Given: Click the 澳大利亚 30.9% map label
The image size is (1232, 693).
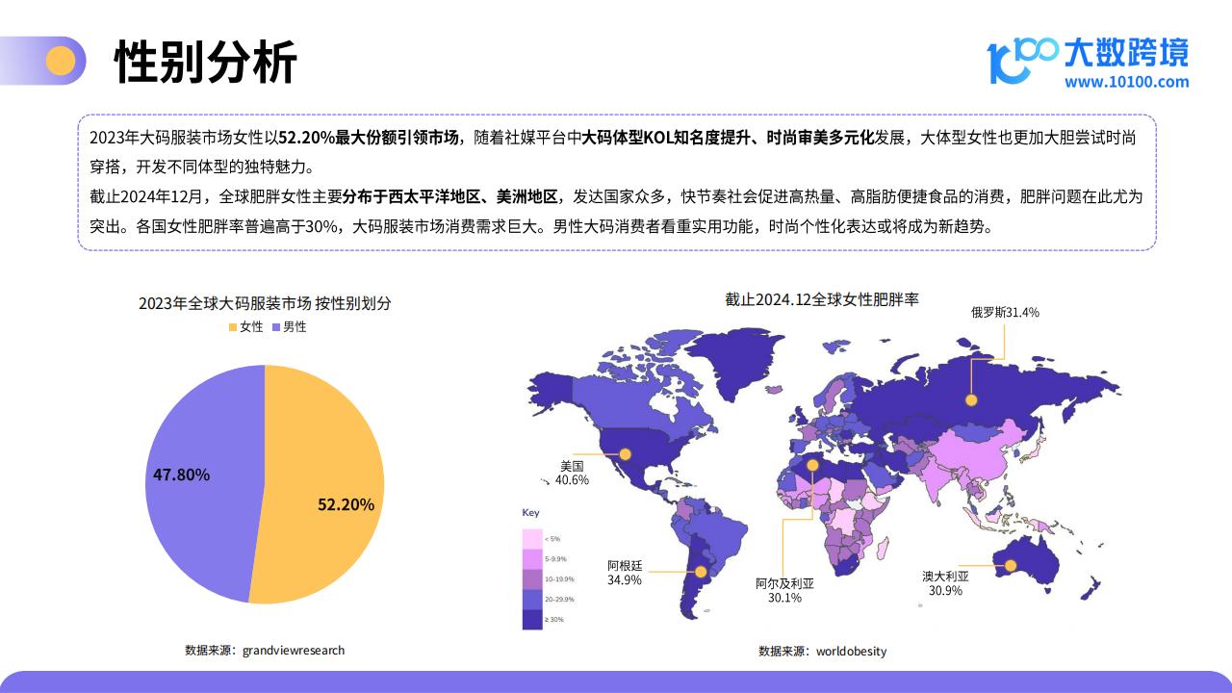Looking at the screenshot, I should [x=945, y=583].
